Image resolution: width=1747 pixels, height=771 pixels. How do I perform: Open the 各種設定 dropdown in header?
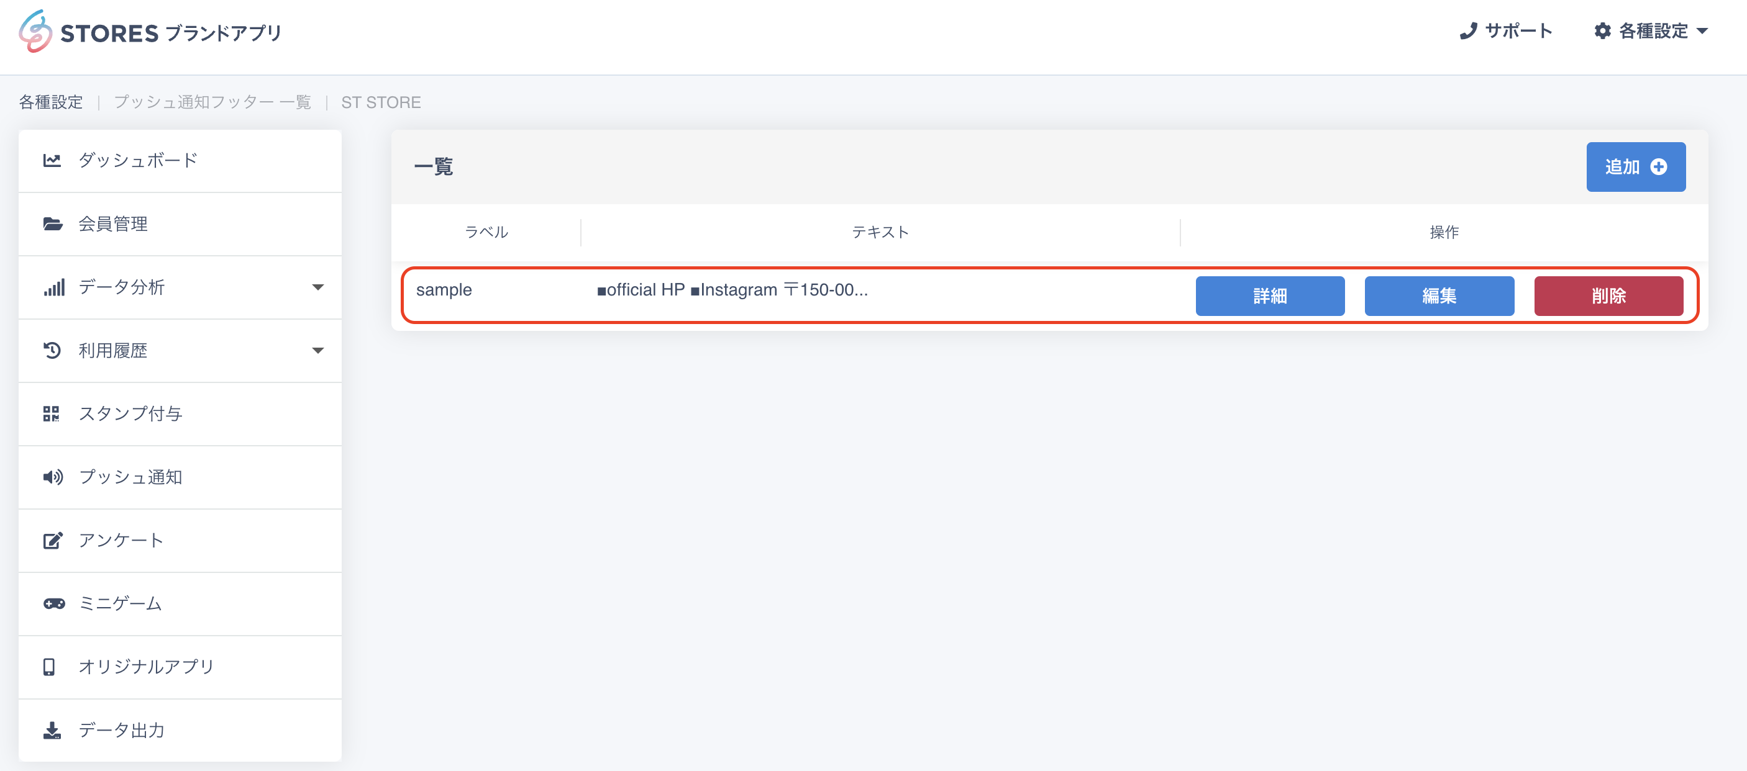(x=1651, y=31)
